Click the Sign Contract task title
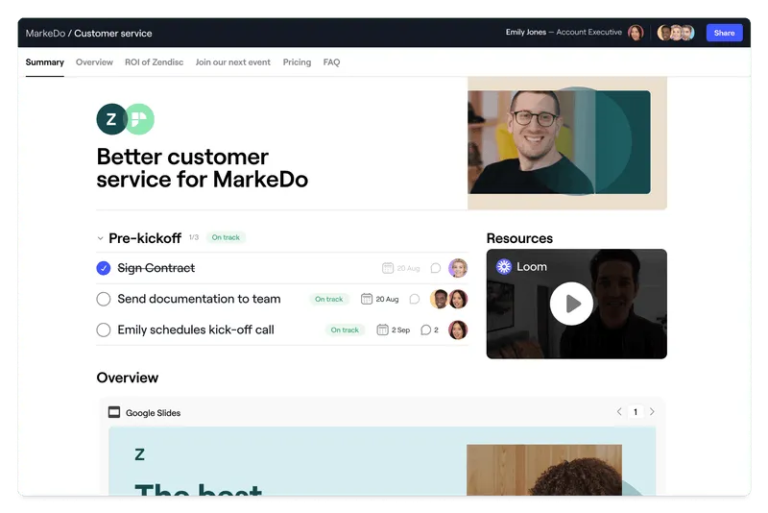Screen dimensions: 768x513 pos(156,268)
